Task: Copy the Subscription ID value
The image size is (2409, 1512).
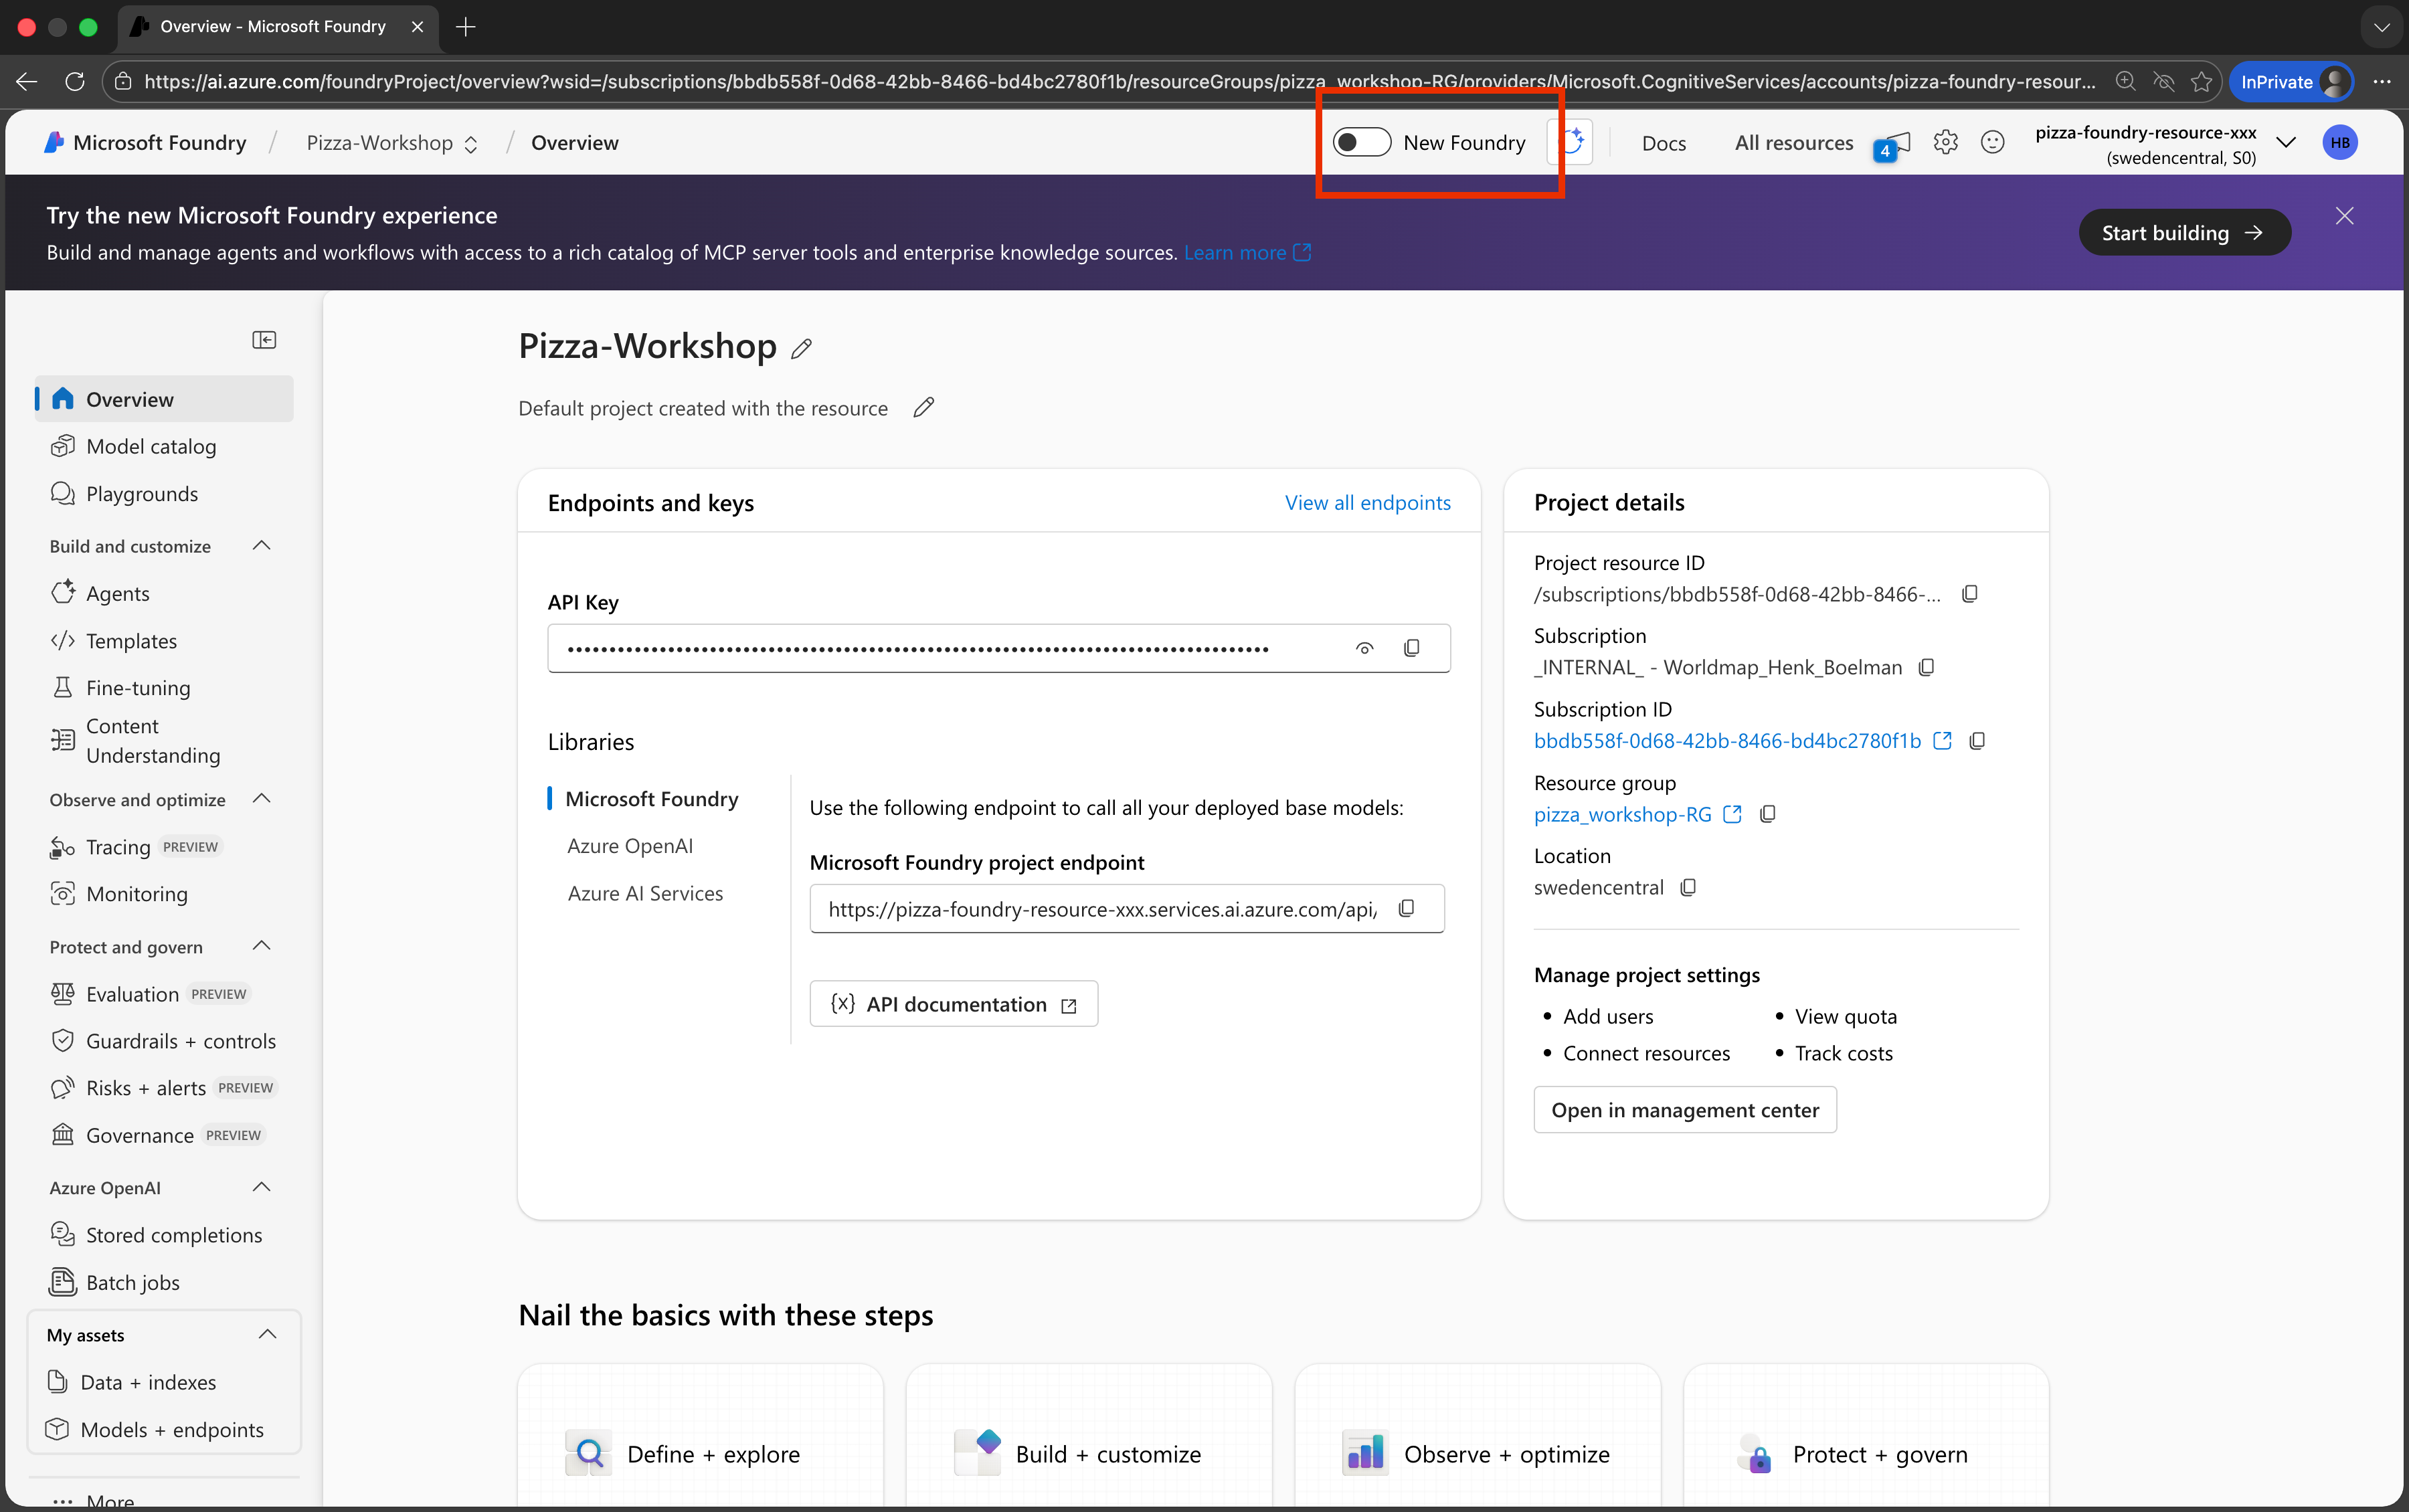Action: [1976, 741]
